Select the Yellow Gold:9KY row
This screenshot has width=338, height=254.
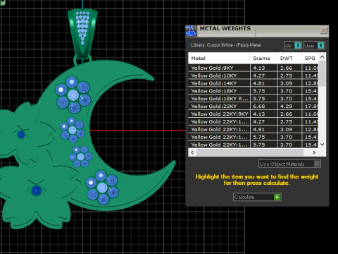tap(254, 68)
